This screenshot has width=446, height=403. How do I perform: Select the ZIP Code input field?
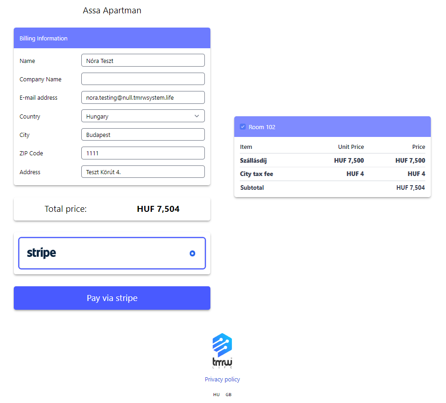coord(143,153)
